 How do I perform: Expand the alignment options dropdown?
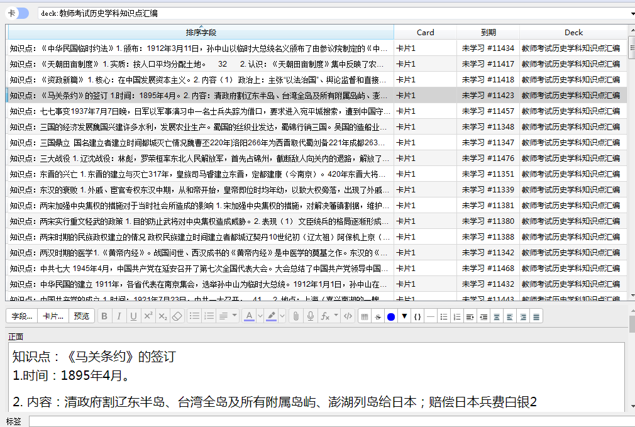235,316
